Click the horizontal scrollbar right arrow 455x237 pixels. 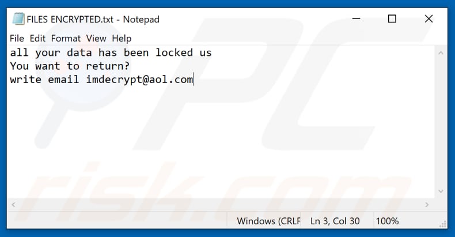428,204
